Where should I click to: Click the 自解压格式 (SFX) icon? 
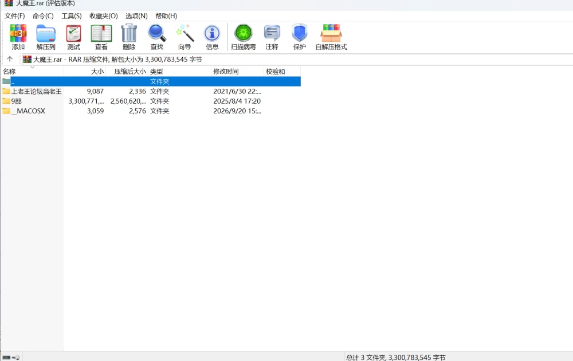331,33
